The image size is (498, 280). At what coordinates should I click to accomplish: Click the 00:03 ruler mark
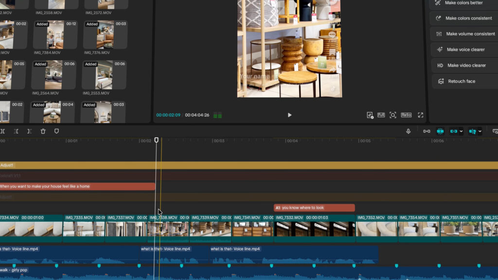click(x=219, y=141)
